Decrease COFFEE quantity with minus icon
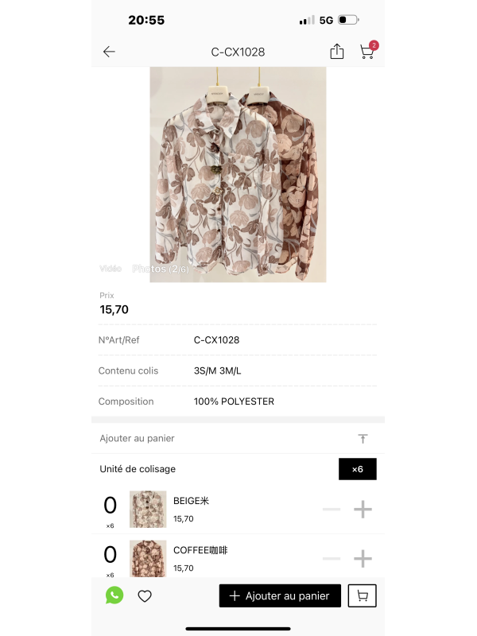 [x=332, y=559]
